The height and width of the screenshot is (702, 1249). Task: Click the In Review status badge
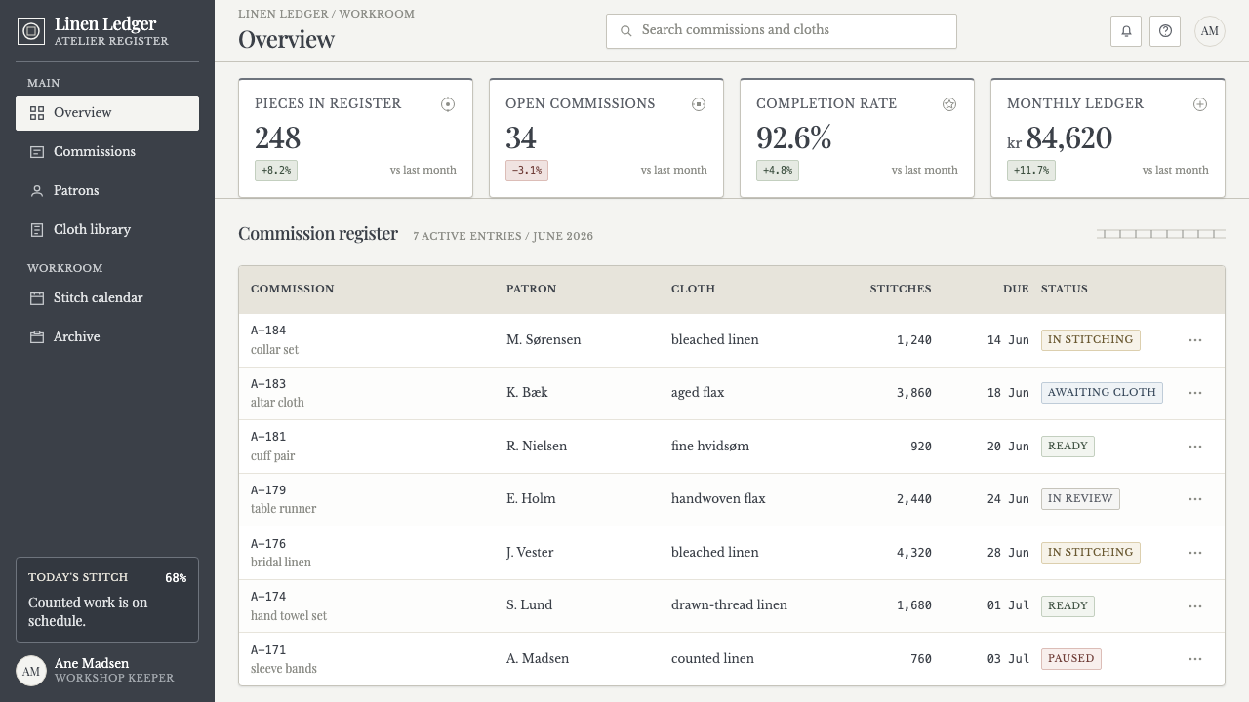point(1080,499)
